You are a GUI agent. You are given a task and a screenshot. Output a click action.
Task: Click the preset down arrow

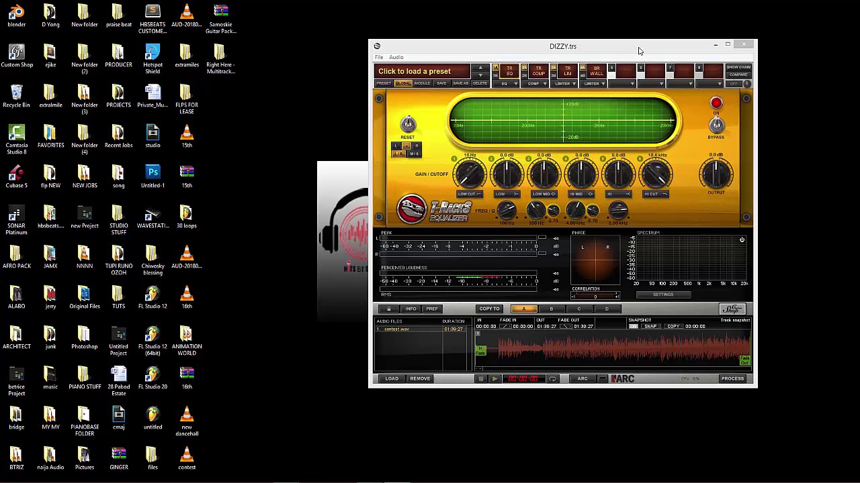480,74
